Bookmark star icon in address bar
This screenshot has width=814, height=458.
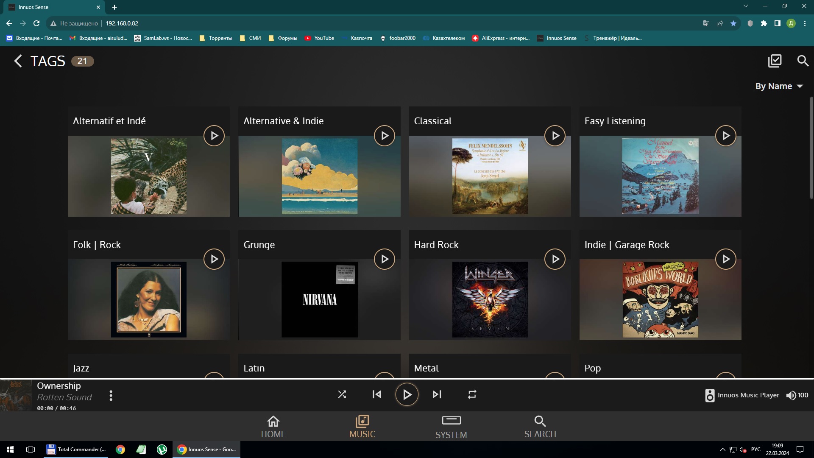coord(733,23)
